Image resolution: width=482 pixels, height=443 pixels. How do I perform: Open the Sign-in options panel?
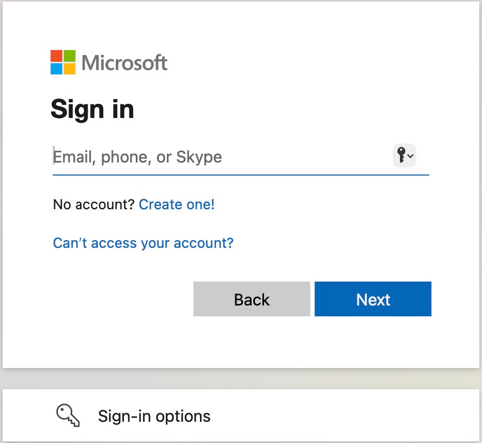(x=241, y=416)
